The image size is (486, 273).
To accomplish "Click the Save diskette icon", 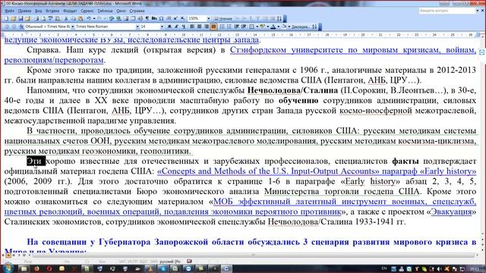I will [21, 18].
